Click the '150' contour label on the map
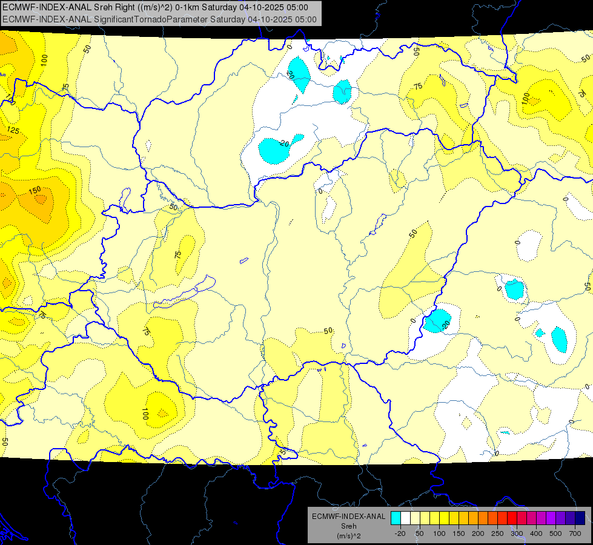 pyautogui.click(x=35, y=190)
